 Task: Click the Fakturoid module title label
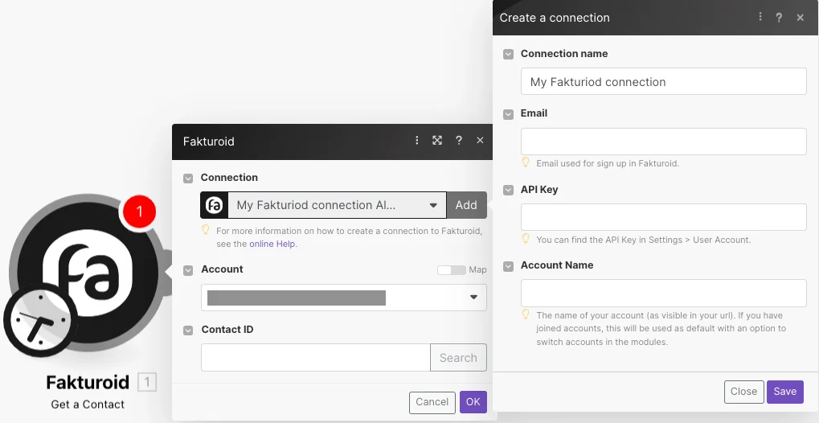pyautogui.click(x=88, y=383)
